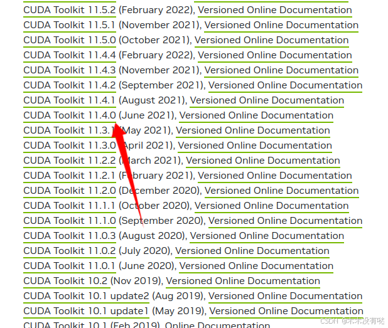Open Versioned Online Documentation for 11.3.0
The height and width of the screenshot is (328, 388).
pos(255,146)
